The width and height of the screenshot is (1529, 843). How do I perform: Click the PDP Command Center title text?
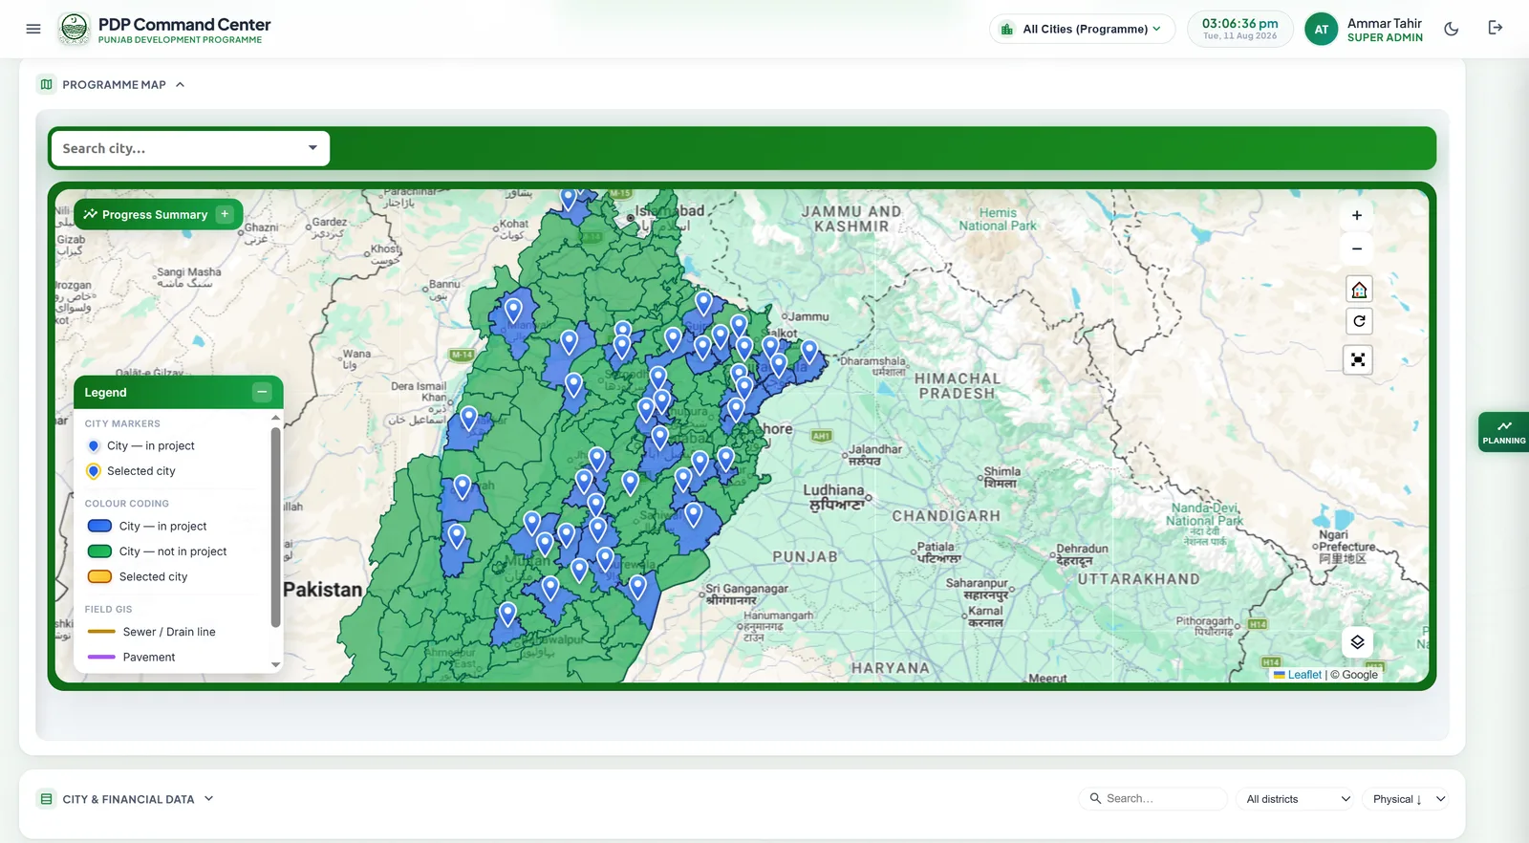pyautogui.click(x=184, y=24)
